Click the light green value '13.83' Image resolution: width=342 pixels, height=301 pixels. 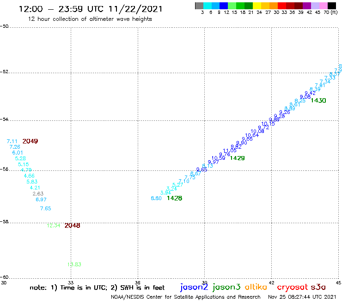74,264
